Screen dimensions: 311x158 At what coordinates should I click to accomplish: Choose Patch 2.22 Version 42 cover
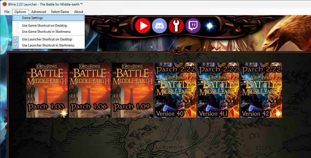coord(261,90)
